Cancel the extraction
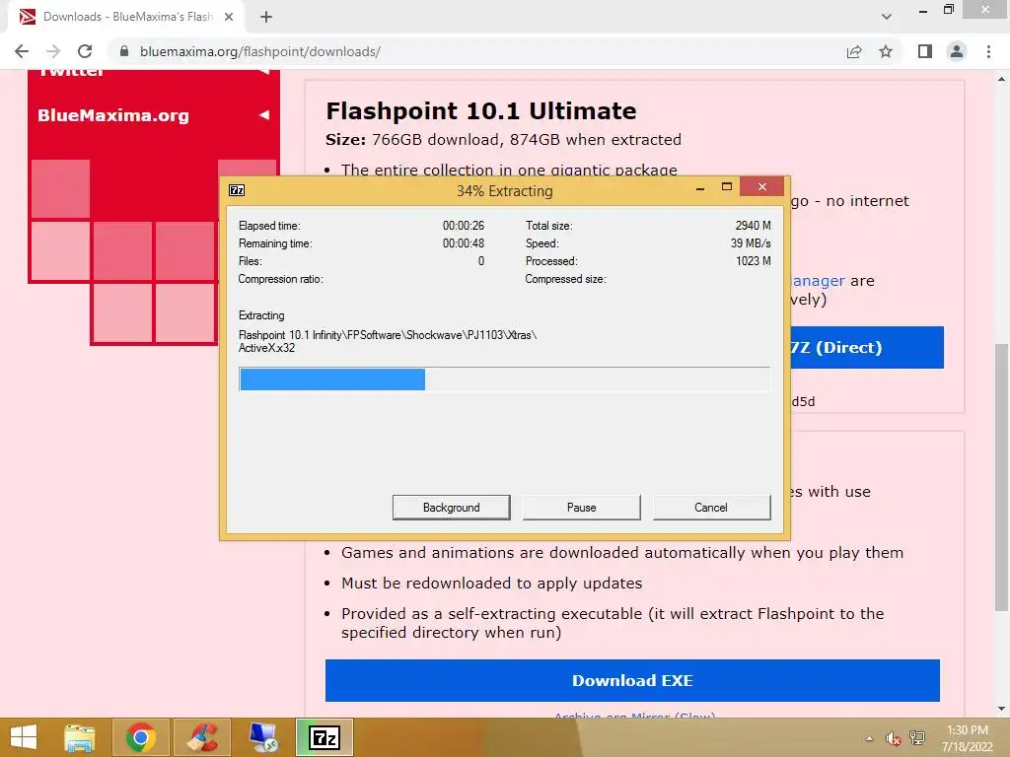 tap(711, 508)
